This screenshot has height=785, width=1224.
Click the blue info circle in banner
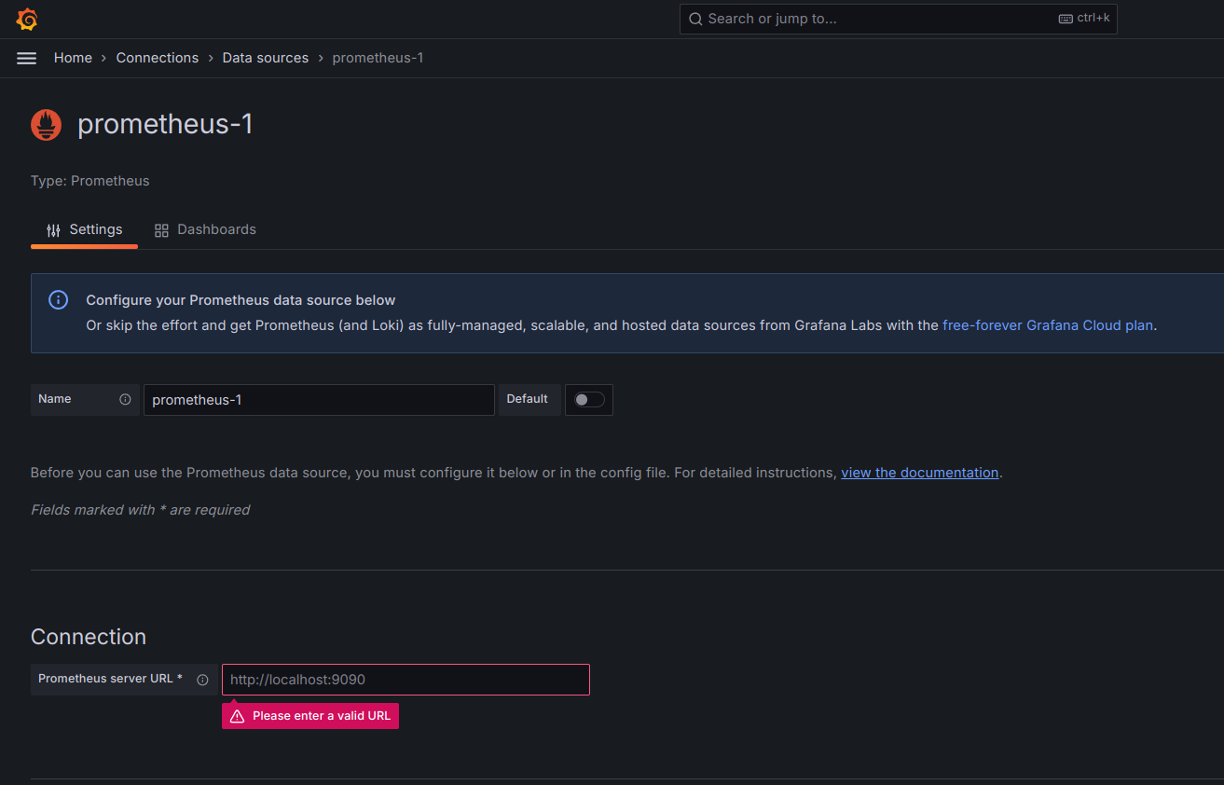pos(58,300)
